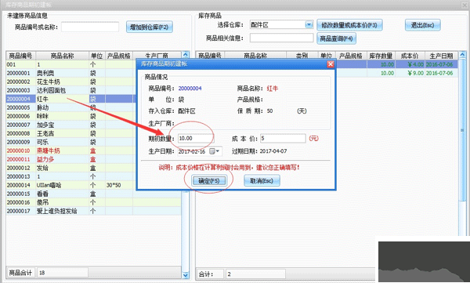This screenshot has width=470, height=283.
Task: Select row 001 in product list
Action: click(x=93, y=64)
